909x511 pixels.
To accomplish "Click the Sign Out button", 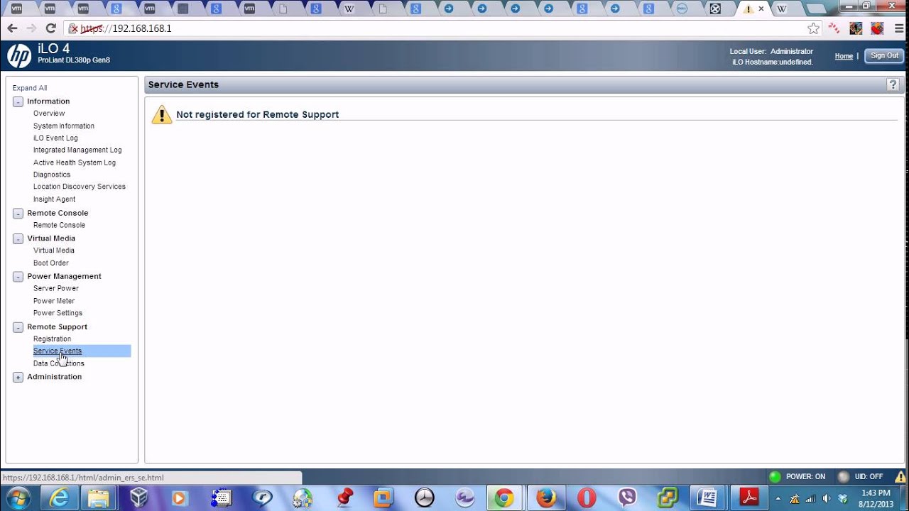I will pos(884,55).
